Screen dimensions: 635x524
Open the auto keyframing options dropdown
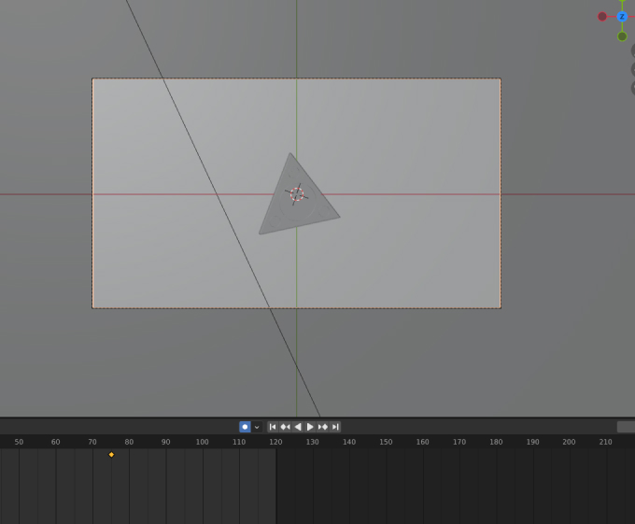coord(257,427)
